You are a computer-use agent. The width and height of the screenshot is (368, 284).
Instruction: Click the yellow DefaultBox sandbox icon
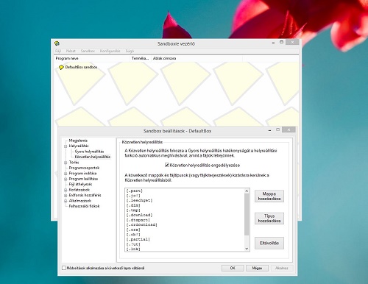click(61, 67)
